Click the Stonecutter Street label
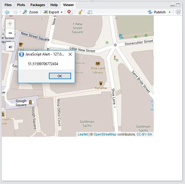 (x=139, y=43)
